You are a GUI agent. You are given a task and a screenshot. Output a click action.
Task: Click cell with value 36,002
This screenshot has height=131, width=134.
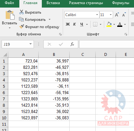[x=54, y=111]
